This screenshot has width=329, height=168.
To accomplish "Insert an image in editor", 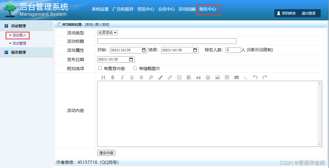I will [x=217, y=77].
